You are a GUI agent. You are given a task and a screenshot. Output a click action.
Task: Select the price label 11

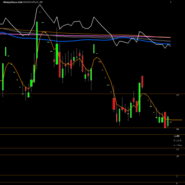click(178, 149)
